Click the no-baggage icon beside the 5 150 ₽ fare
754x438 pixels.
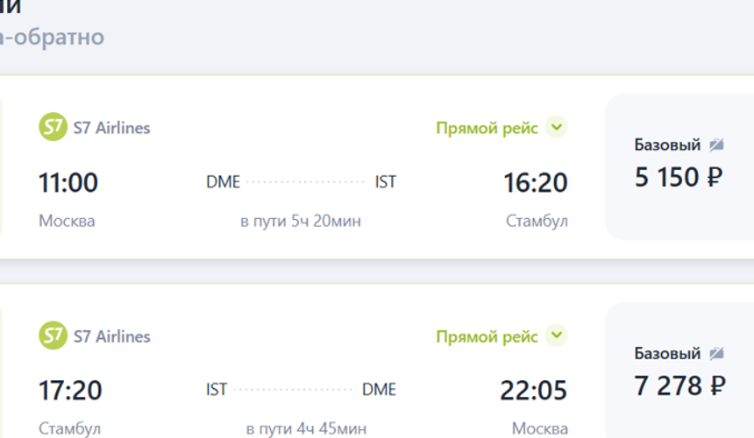(716, 145)
